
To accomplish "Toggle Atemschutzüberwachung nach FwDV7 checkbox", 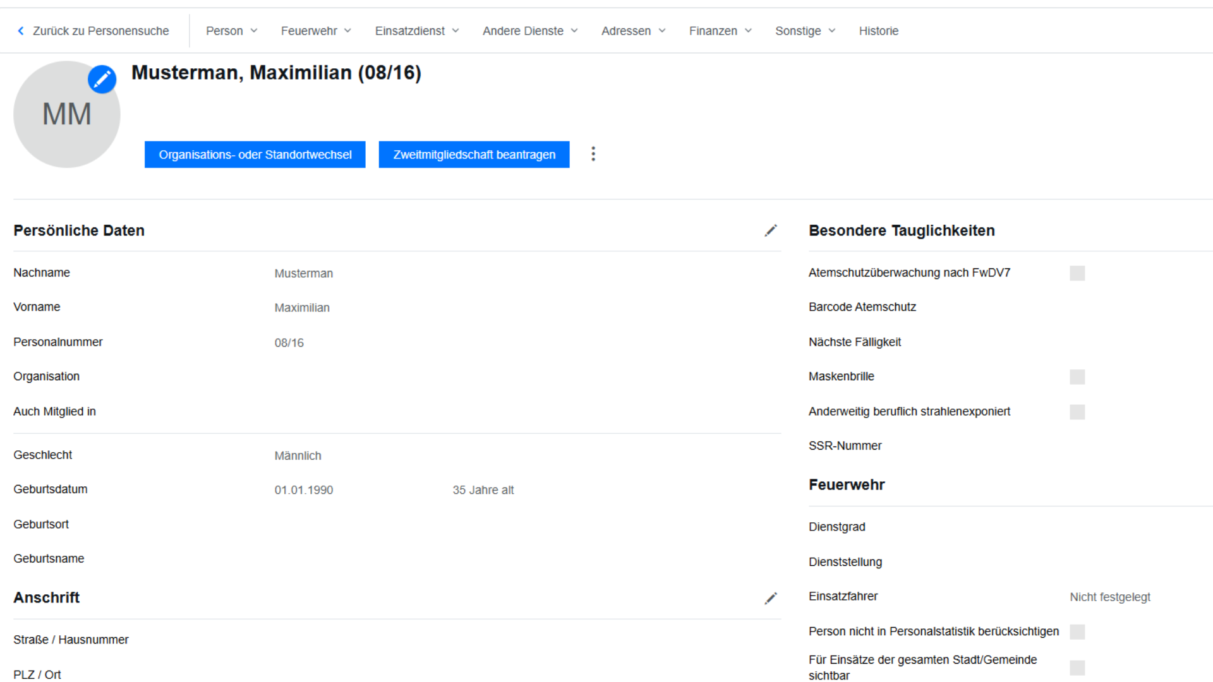I will coord(1077,273).
